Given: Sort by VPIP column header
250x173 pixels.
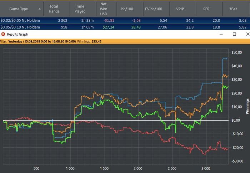Looking at the screenshot, I should pyautogui.click(x=181, y=9).
